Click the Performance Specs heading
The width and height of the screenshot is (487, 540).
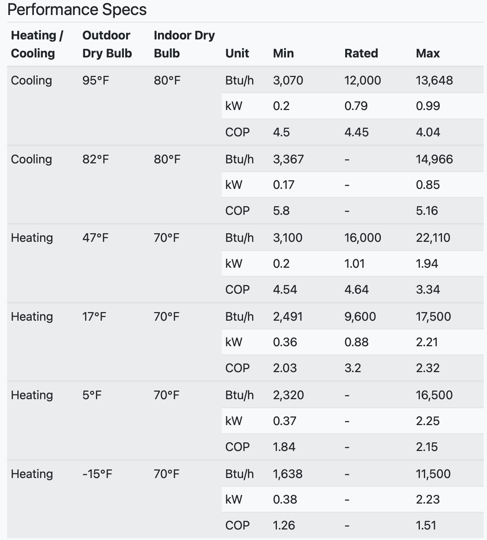tap(77, 10)
